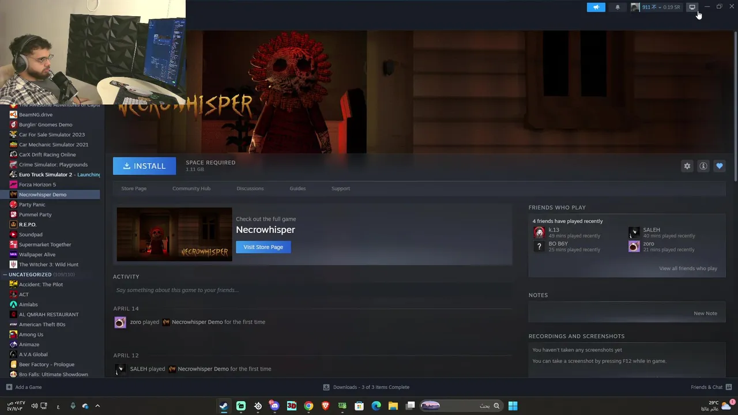Open the Discussions tab
Image resolution: width=738 pixels, height=415 pixels.
point(250,188)
